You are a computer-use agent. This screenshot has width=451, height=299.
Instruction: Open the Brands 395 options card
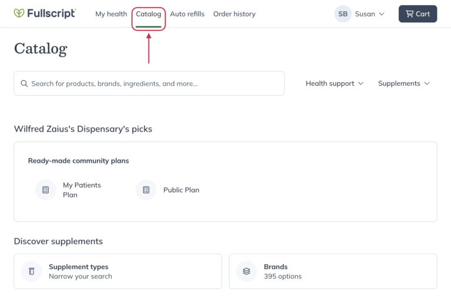click(x=332, y=271)
